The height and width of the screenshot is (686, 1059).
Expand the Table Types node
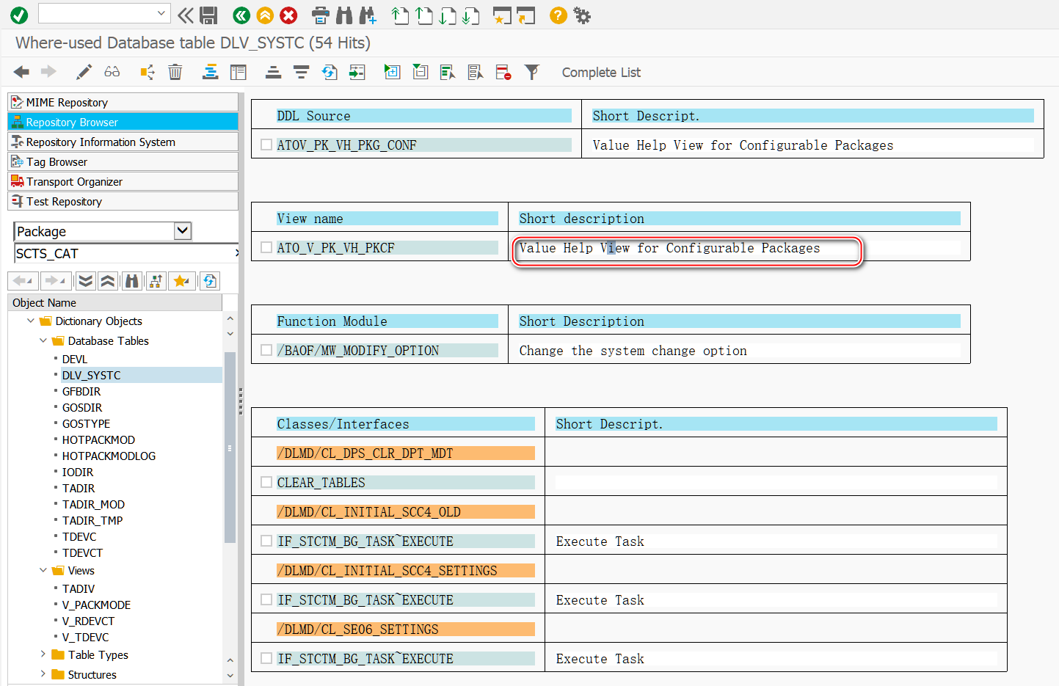point(43,654)
